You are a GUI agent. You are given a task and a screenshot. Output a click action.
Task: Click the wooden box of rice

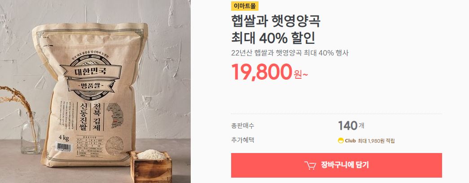tap(151, 166)
